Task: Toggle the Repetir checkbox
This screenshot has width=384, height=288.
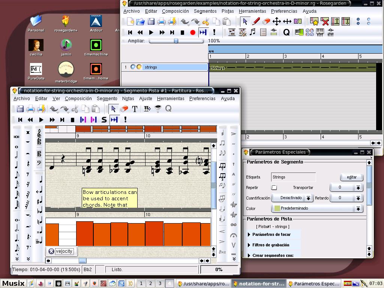Action: (274, 187)
